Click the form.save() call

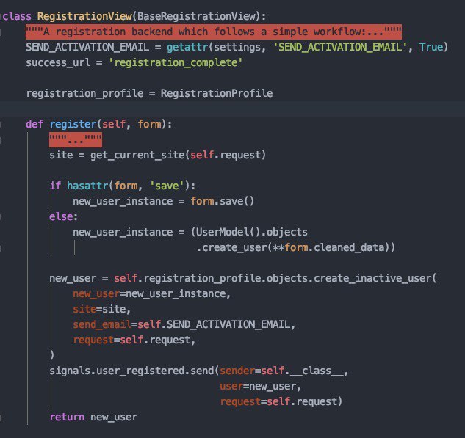223,201
